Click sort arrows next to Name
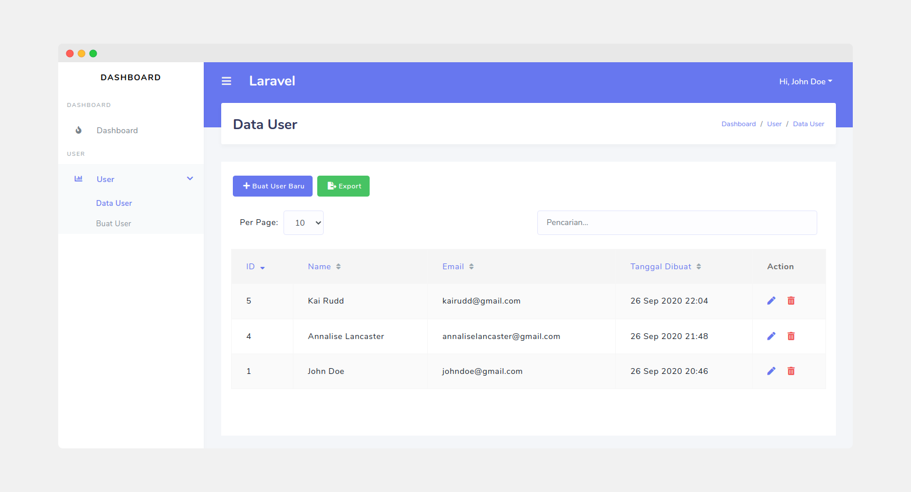This screenshot has height=492, width=911. [338, 266]
